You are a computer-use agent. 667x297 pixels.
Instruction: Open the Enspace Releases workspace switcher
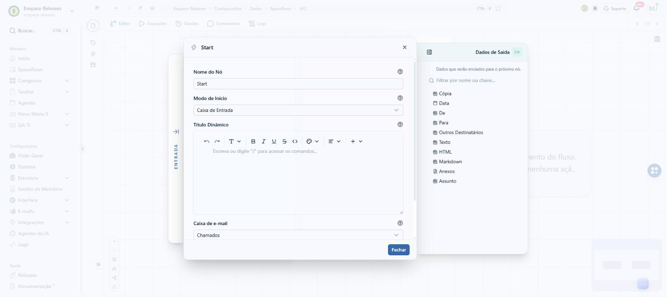click(x=42, y=11)
